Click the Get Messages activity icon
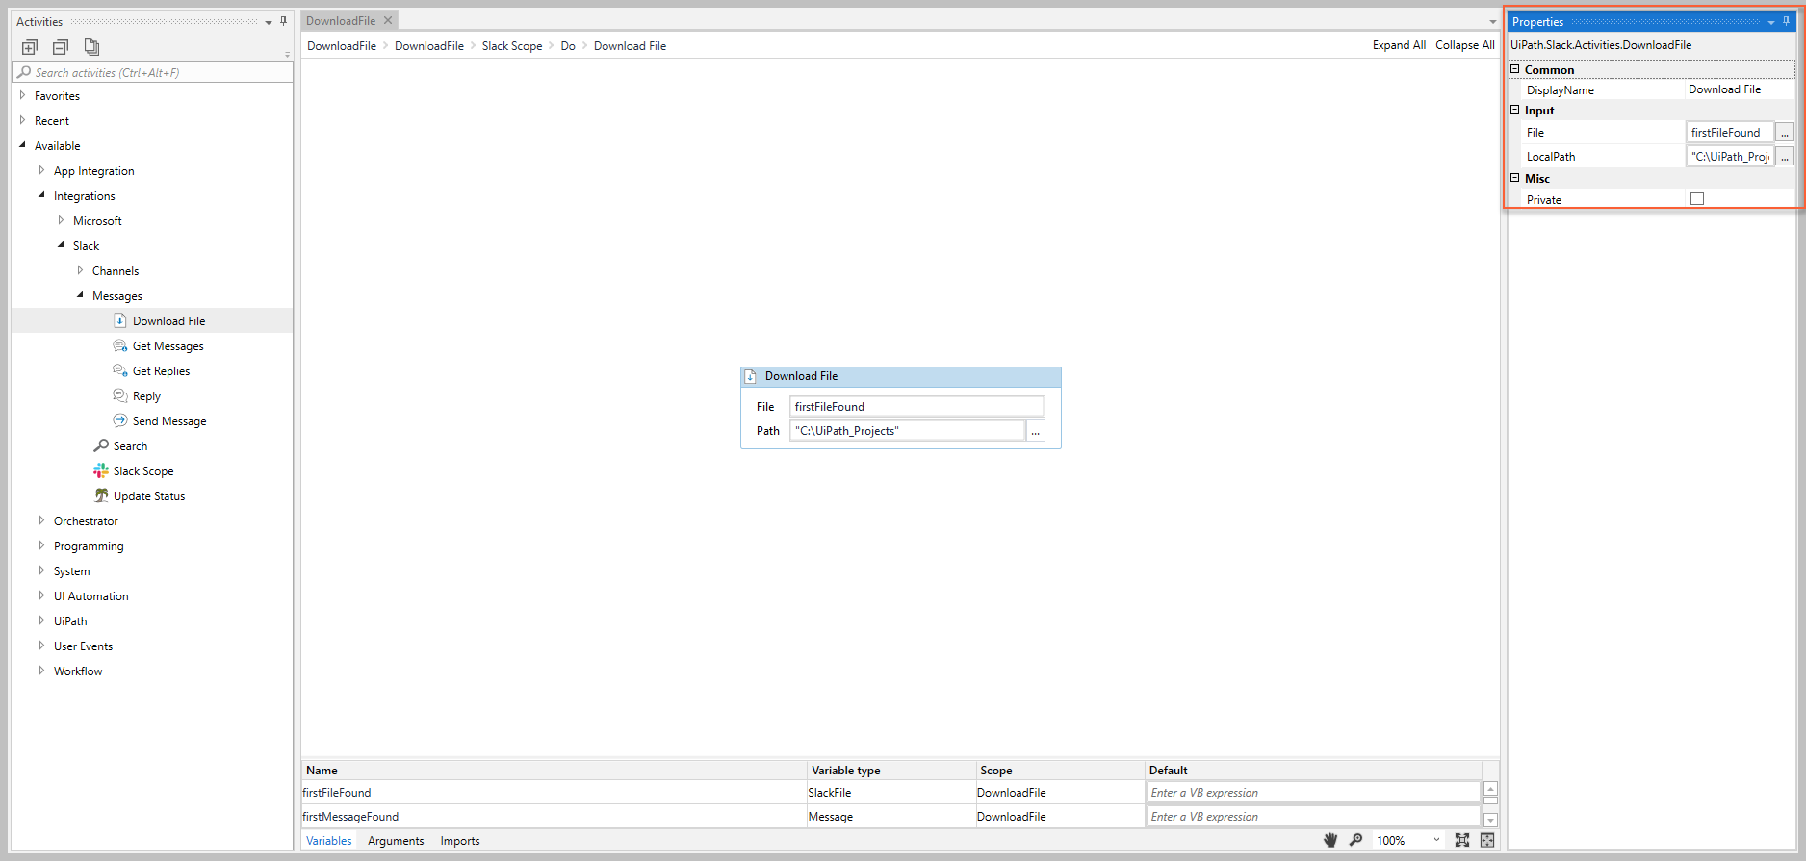This screenshot has height=861, width=1806. pyautogui.click(x=120, y=345)
